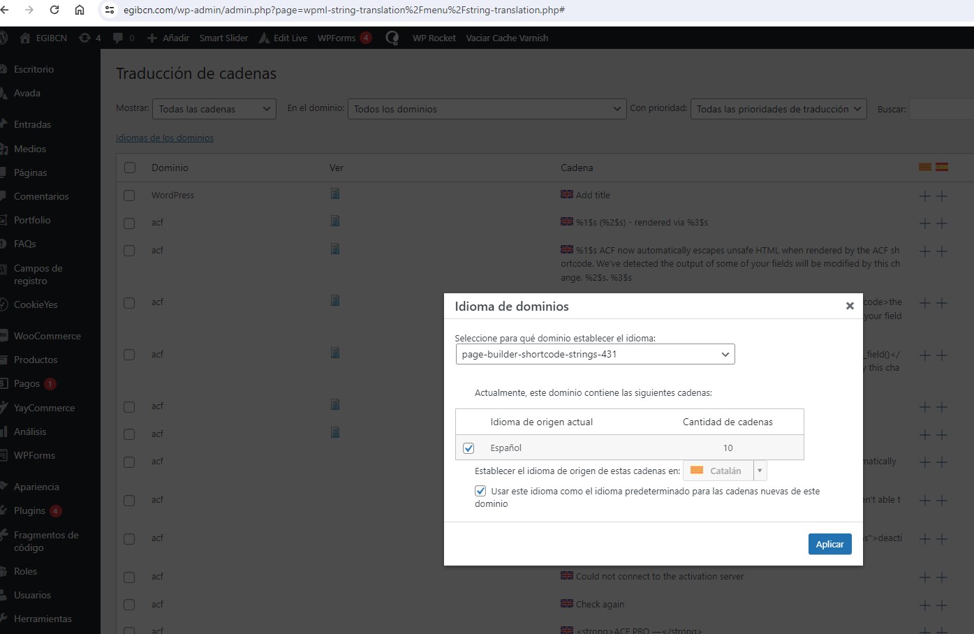Open view icon for '%1$s (%2$s) - rendered' row

click(335, 221)
